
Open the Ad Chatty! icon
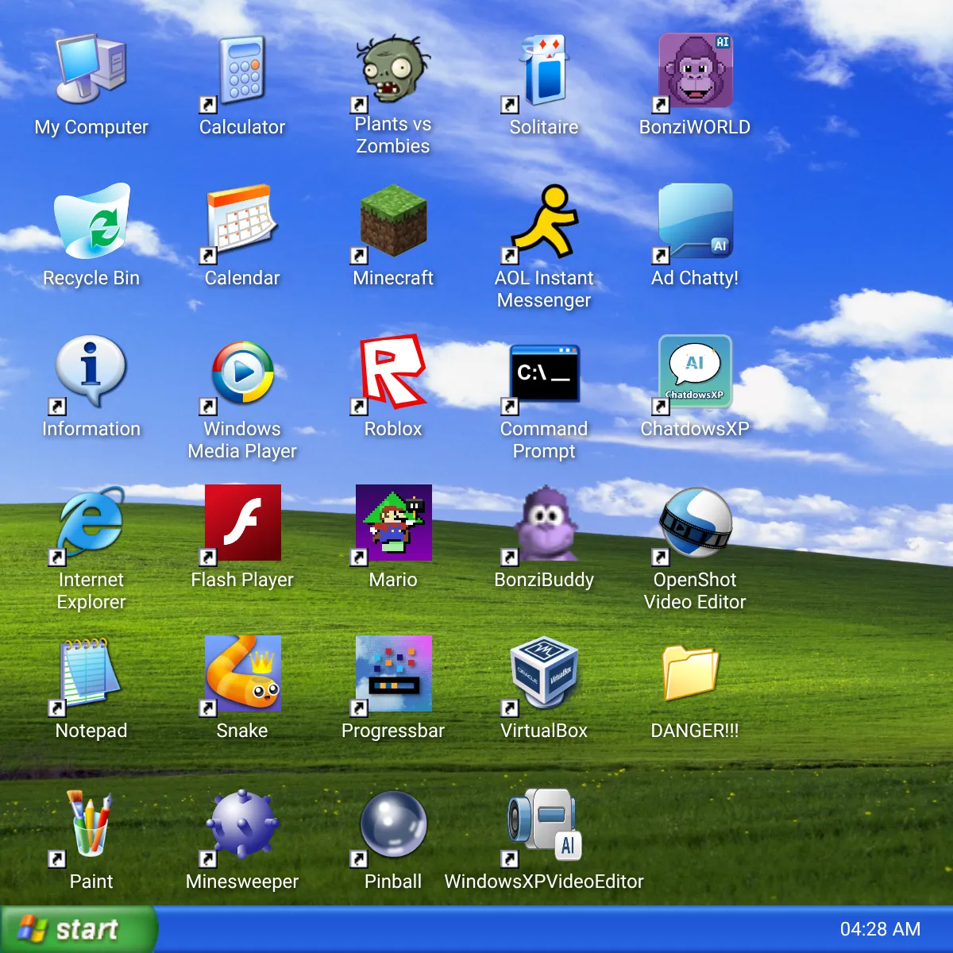(695, 221)
